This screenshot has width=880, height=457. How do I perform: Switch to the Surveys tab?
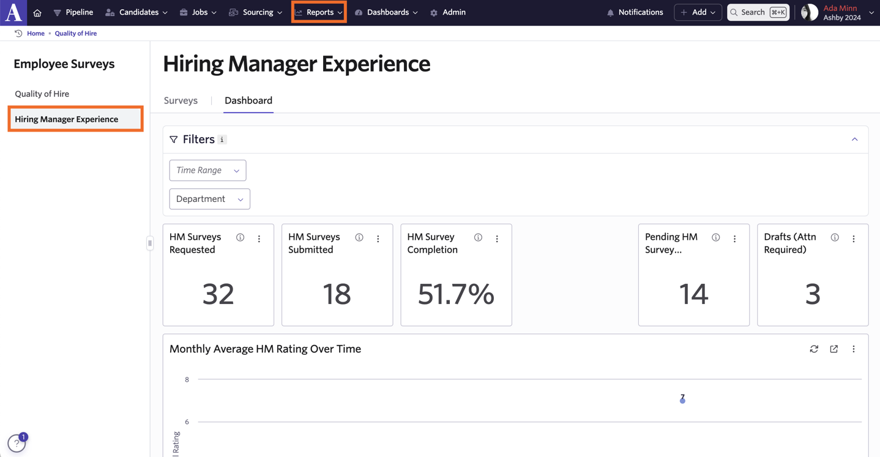tap(181, 100)
